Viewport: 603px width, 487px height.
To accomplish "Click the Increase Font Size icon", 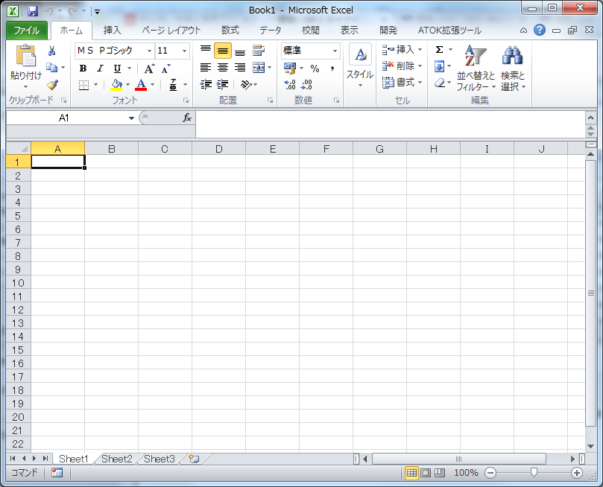I will click(149, 69).
